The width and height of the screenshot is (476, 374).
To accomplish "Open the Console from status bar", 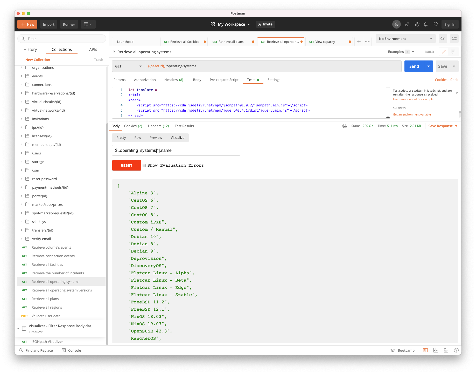I will tap(71, 350).
